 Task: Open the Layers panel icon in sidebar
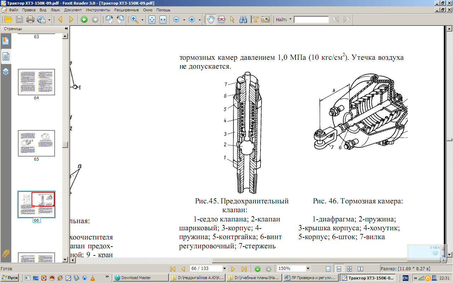6,72
